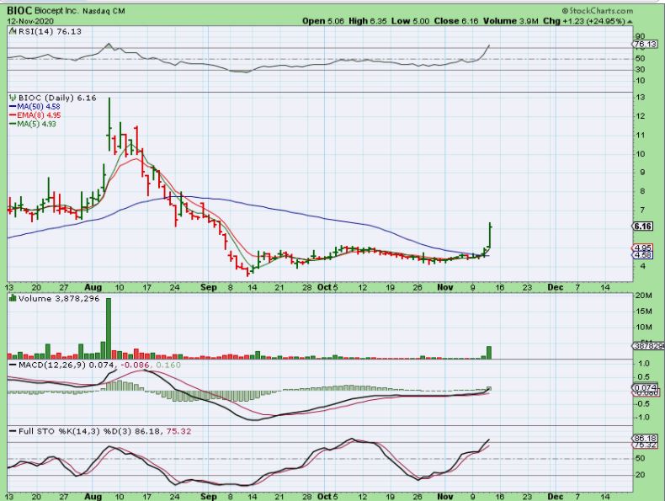The image size is (665, 501).
Task: Click the Biocept Inc. company name
Action: [x=57, y=11]
